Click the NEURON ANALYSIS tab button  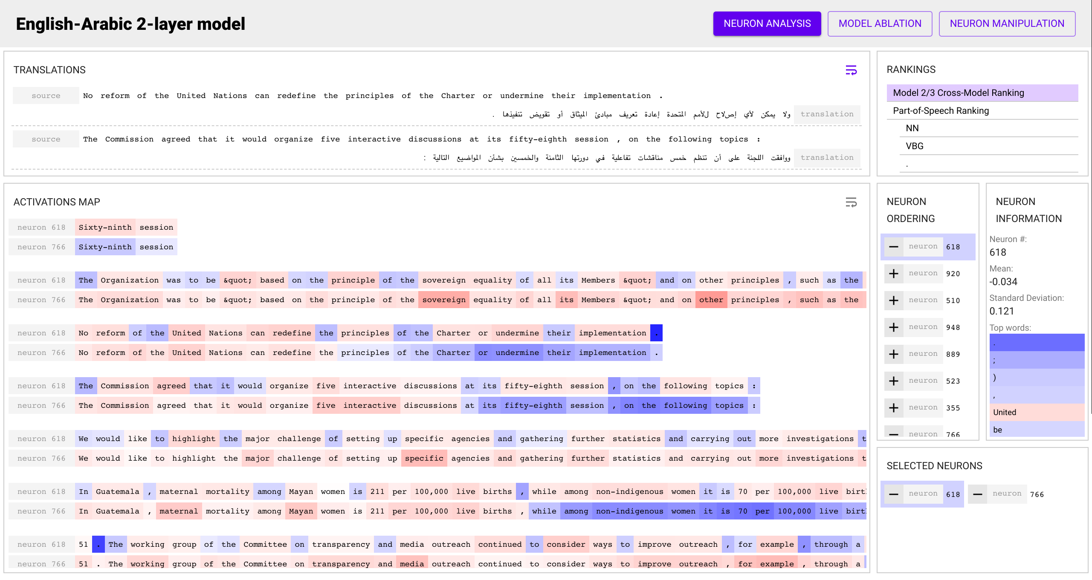(x=767, y=24)
